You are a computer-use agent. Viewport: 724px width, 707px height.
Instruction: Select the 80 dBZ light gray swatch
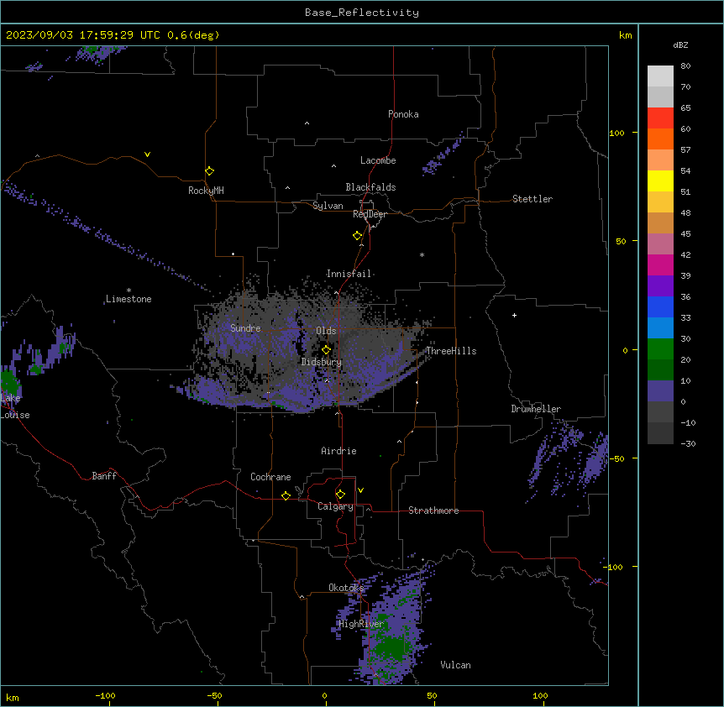tap(660, 76)
